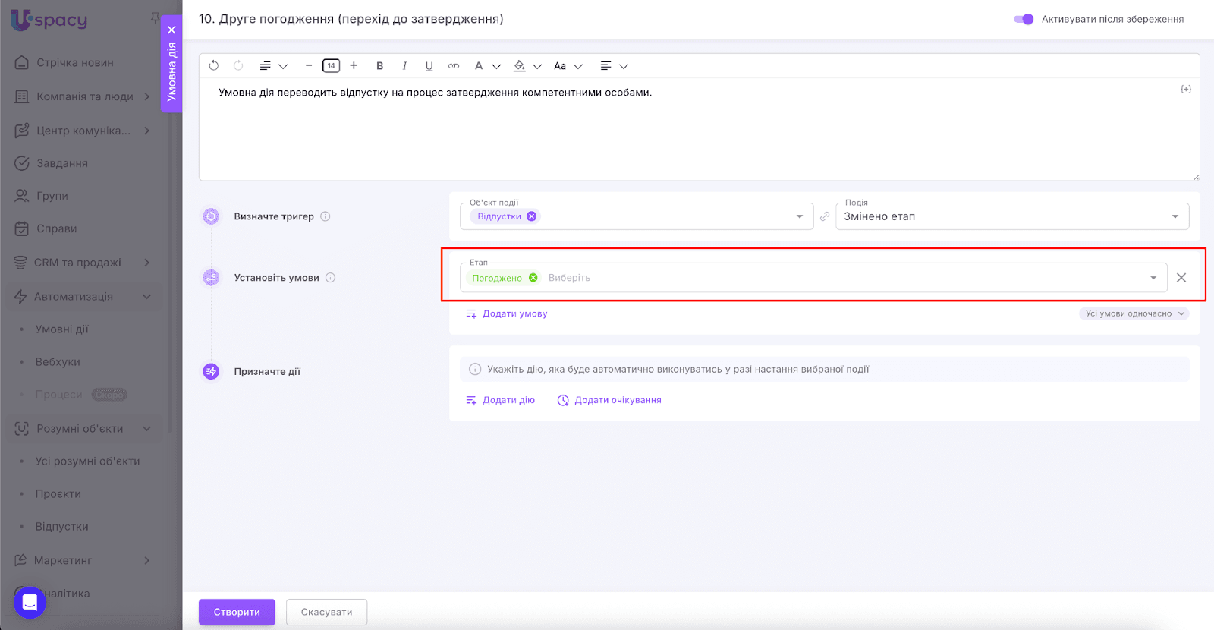Toggle bold text formatting

coord(379,66)
